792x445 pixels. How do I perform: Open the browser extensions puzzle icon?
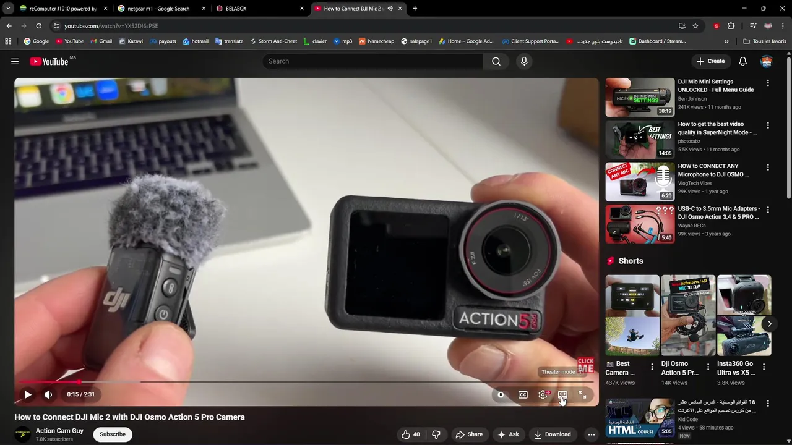pos(731,26)
